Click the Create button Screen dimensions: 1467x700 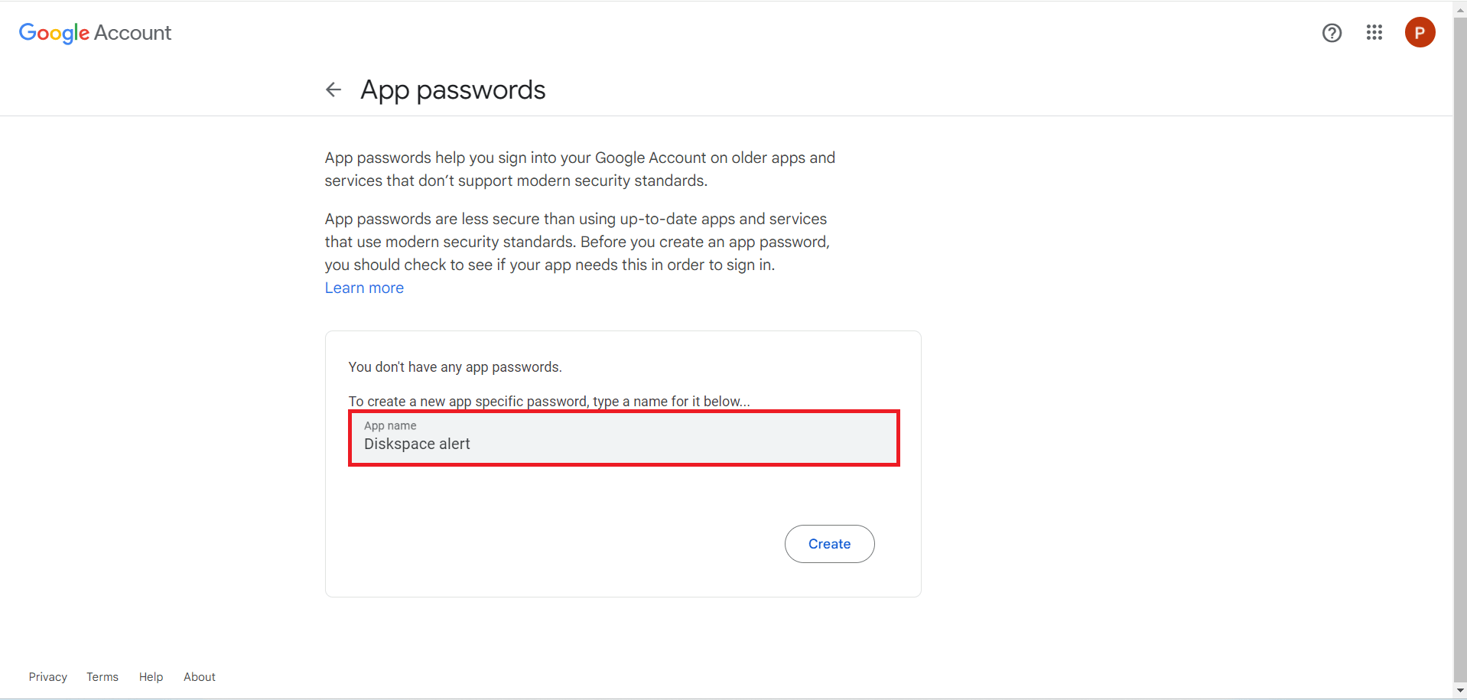(x=829, y=544)
